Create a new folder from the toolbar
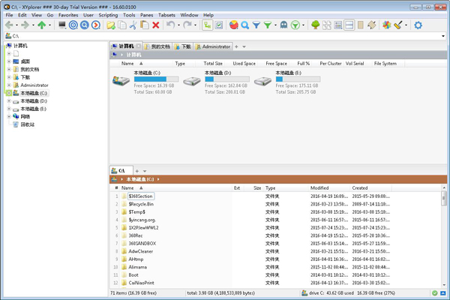 click(x=111, y=25)
